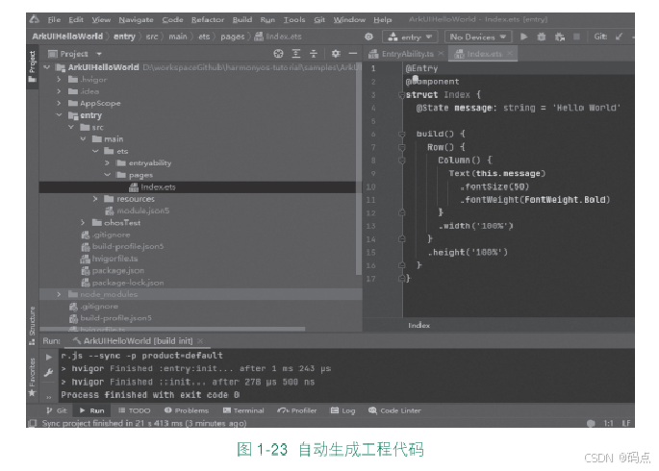Screen dimensions: 659x471
Task: Toggle code fold at Column() line
Action: [x=402, y=161]
